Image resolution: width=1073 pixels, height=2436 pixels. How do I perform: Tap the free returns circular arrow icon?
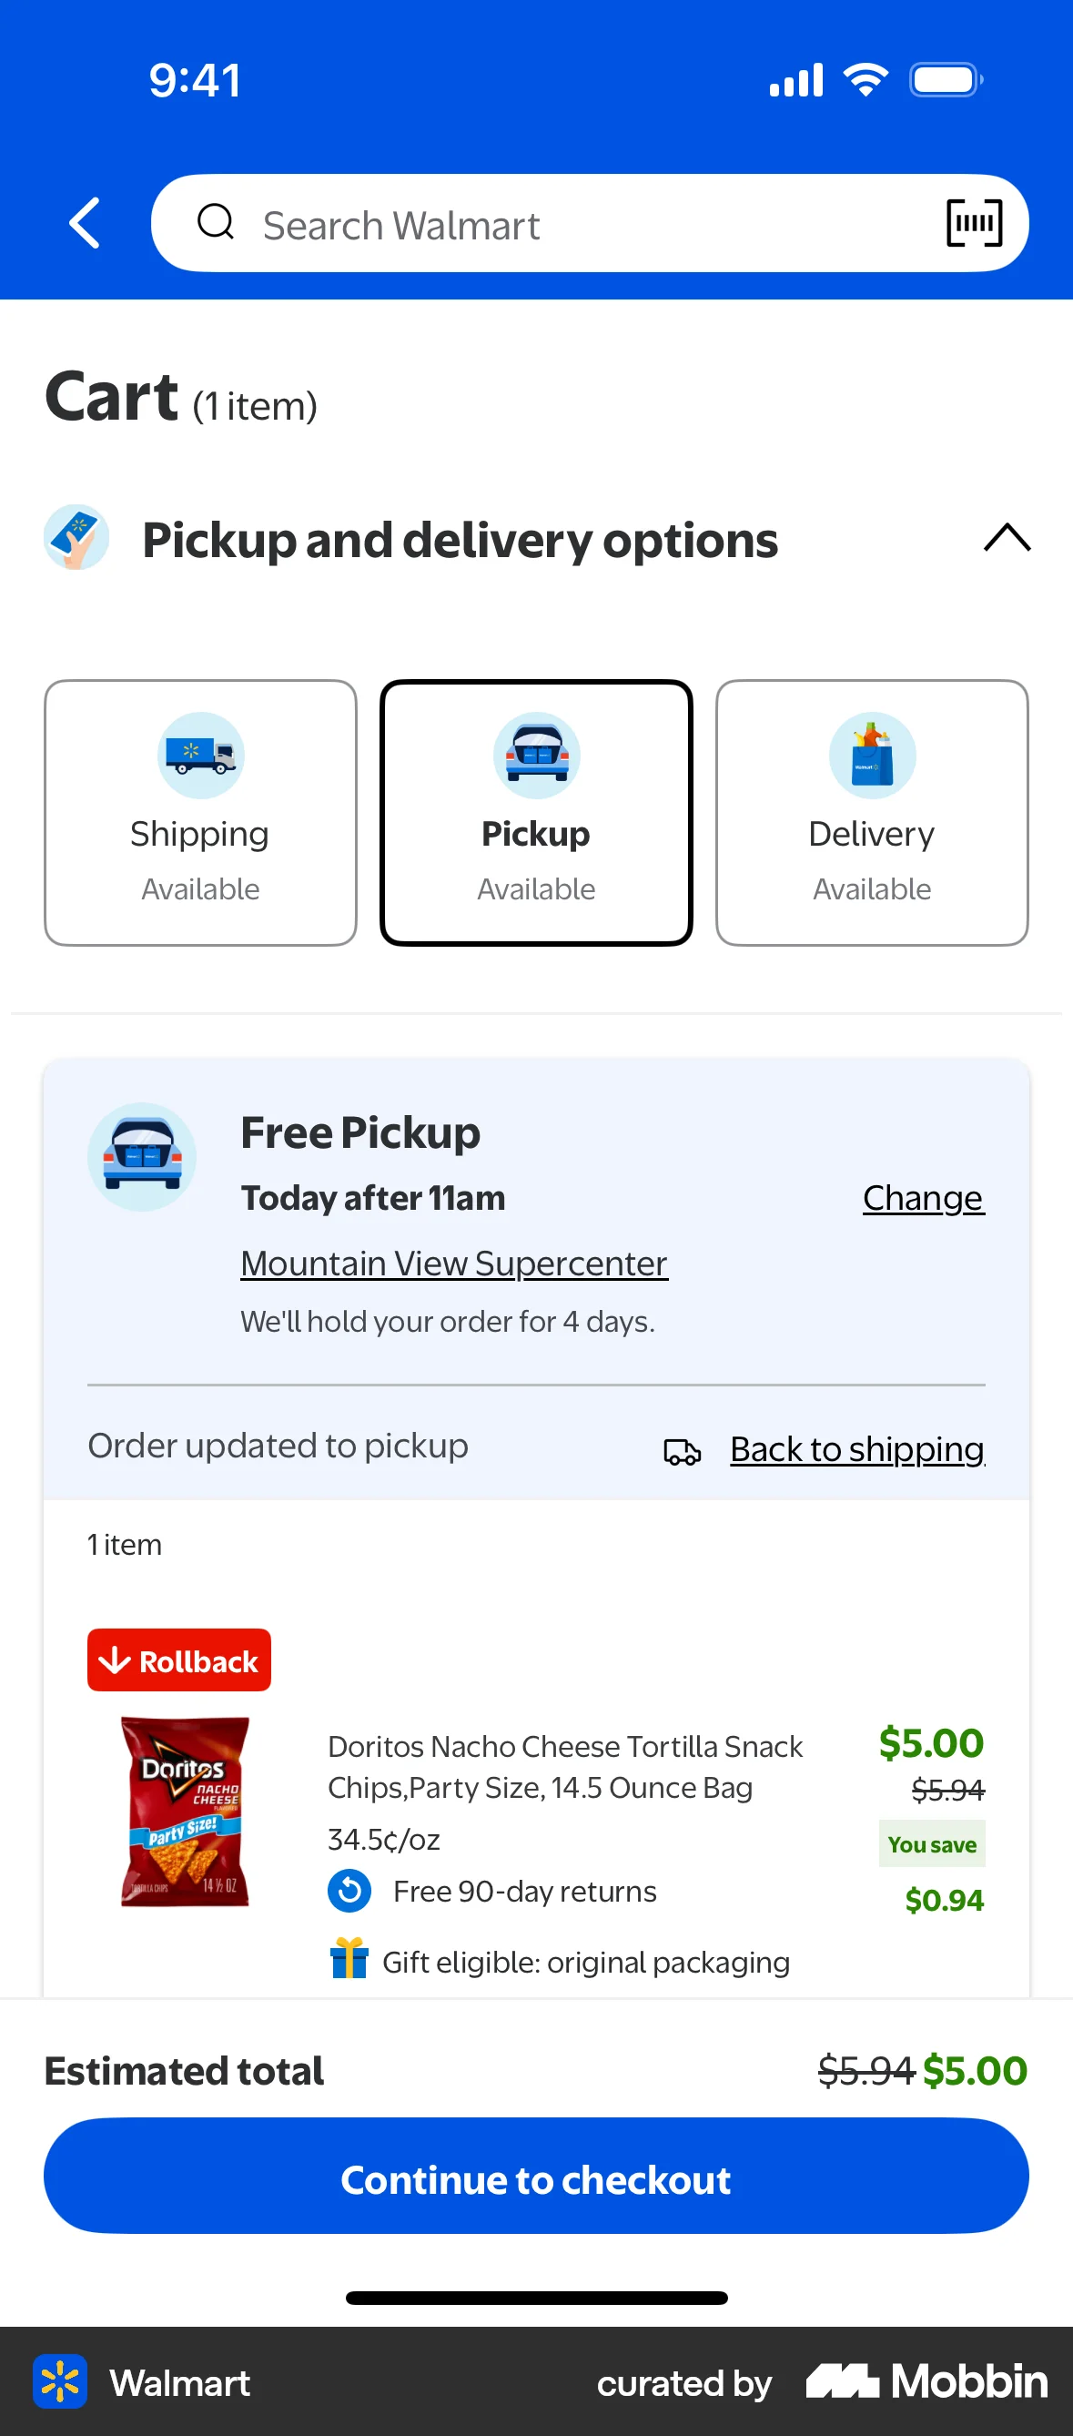coord(349,1892)
